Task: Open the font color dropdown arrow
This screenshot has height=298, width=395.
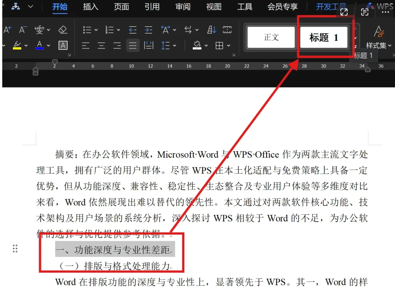Action: click(48, 46)
